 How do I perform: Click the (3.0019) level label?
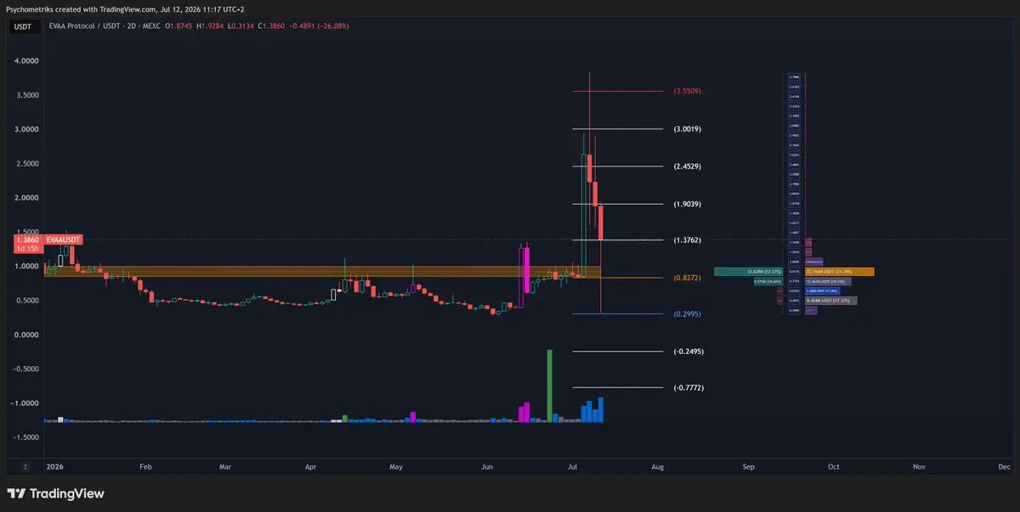tap(687, 129)
